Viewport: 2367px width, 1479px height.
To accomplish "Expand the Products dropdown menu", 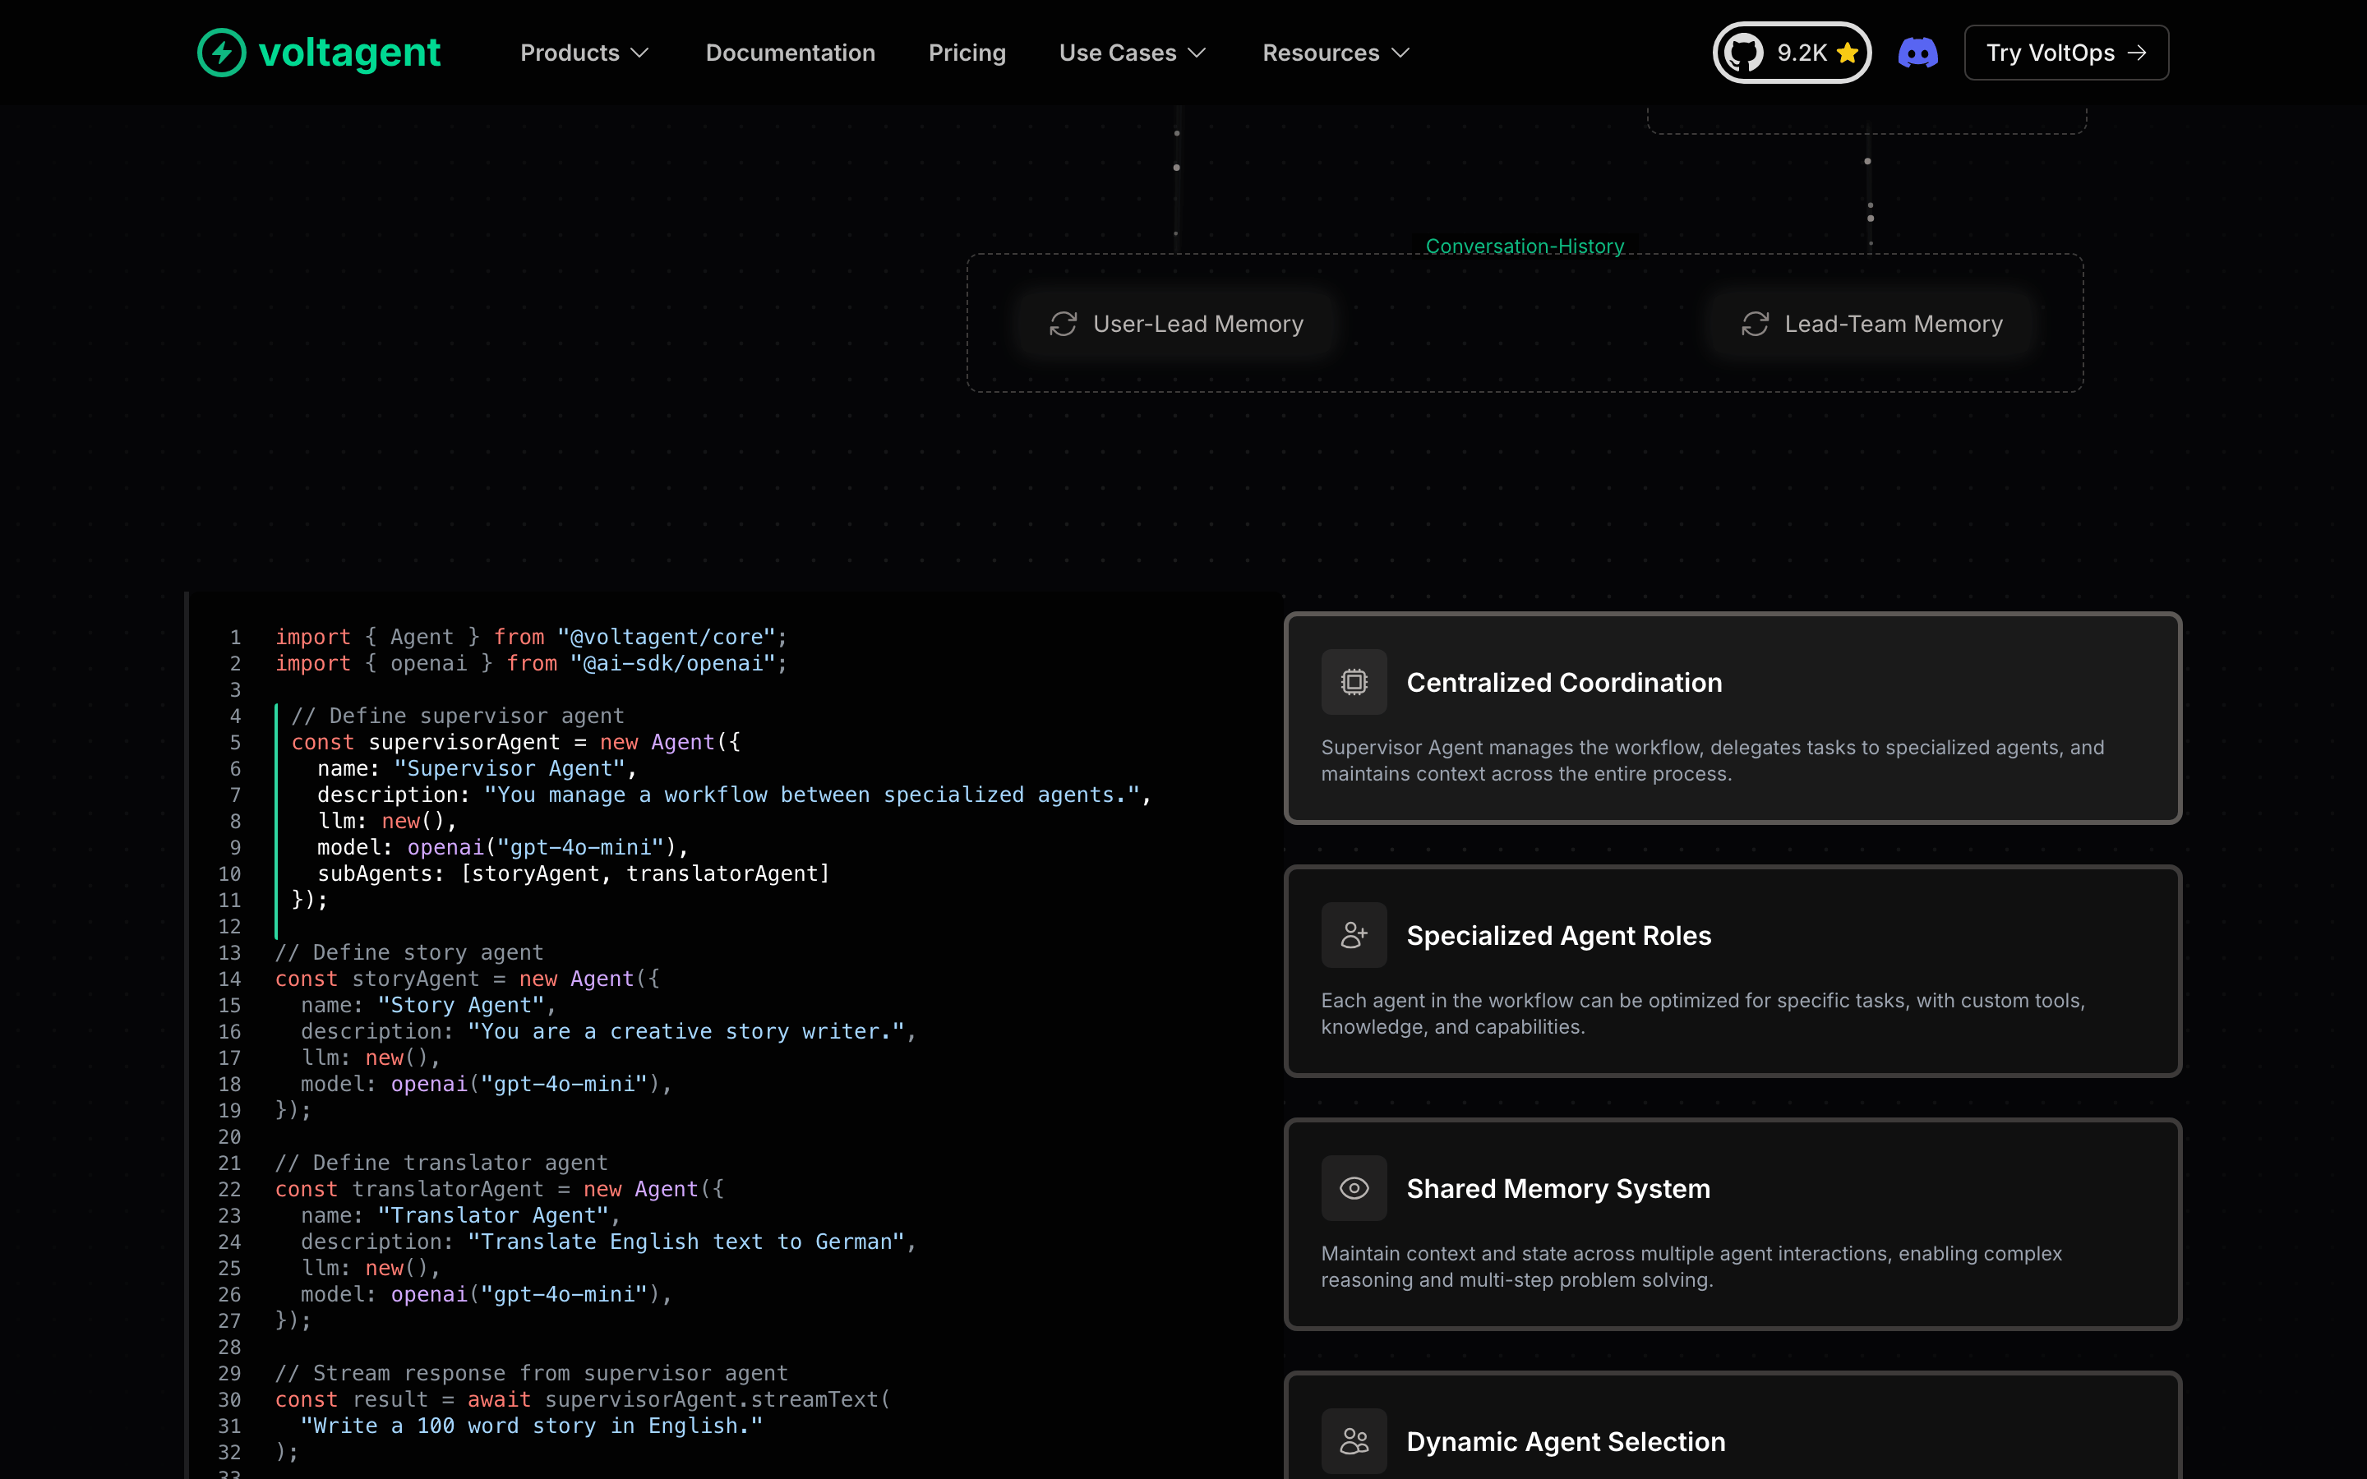I will pos(584,53).
